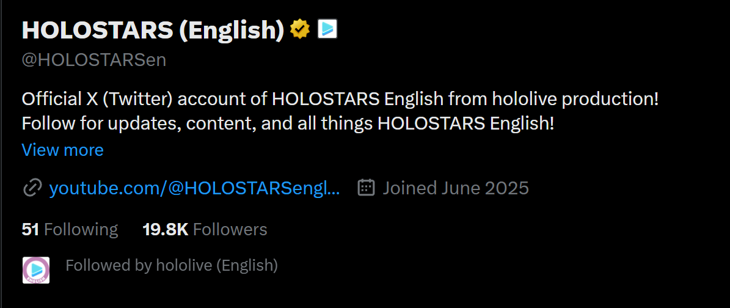730x308 pixels.
Task: Open the youtube.com/@HOLOSTARSengl... link
Action: tap(194, 188)
